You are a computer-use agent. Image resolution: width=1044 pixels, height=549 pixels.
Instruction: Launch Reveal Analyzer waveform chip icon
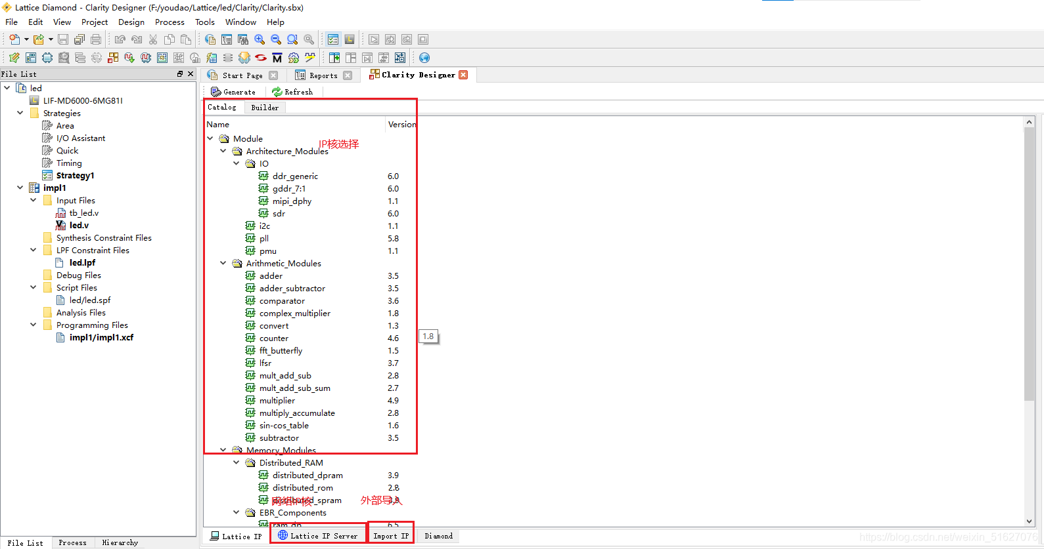pyautogui.click(x=146, y=58)
